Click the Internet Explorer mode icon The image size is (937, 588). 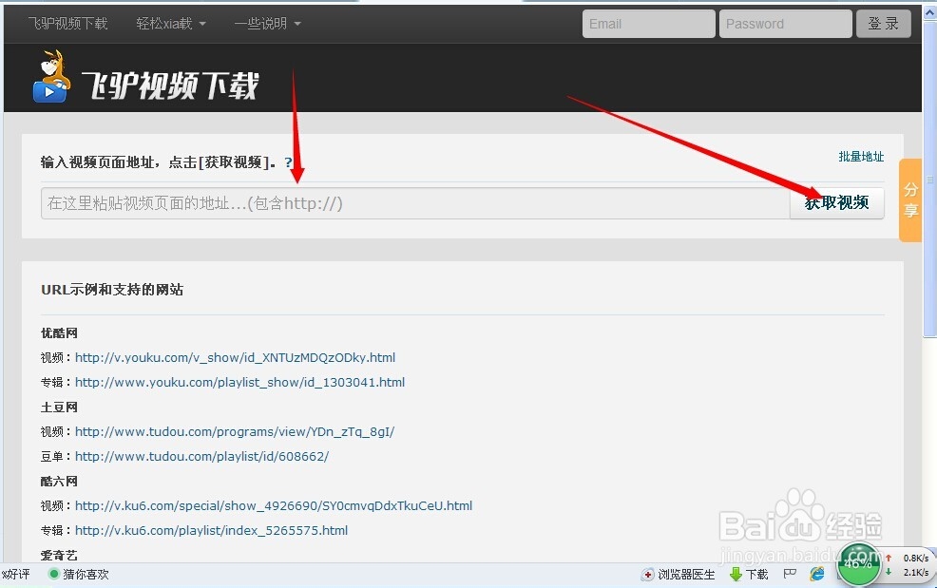[x=817, y=574]
